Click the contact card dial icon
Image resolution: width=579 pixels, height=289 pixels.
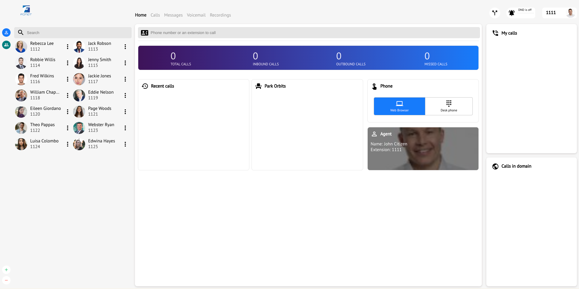pyautogui.click(x=145, y=33)
